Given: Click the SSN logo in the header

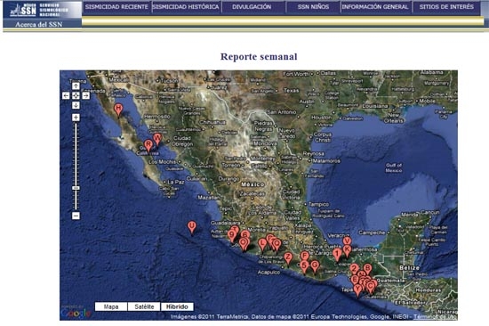Looking at the screenshot, I should (x=23, y=10).
